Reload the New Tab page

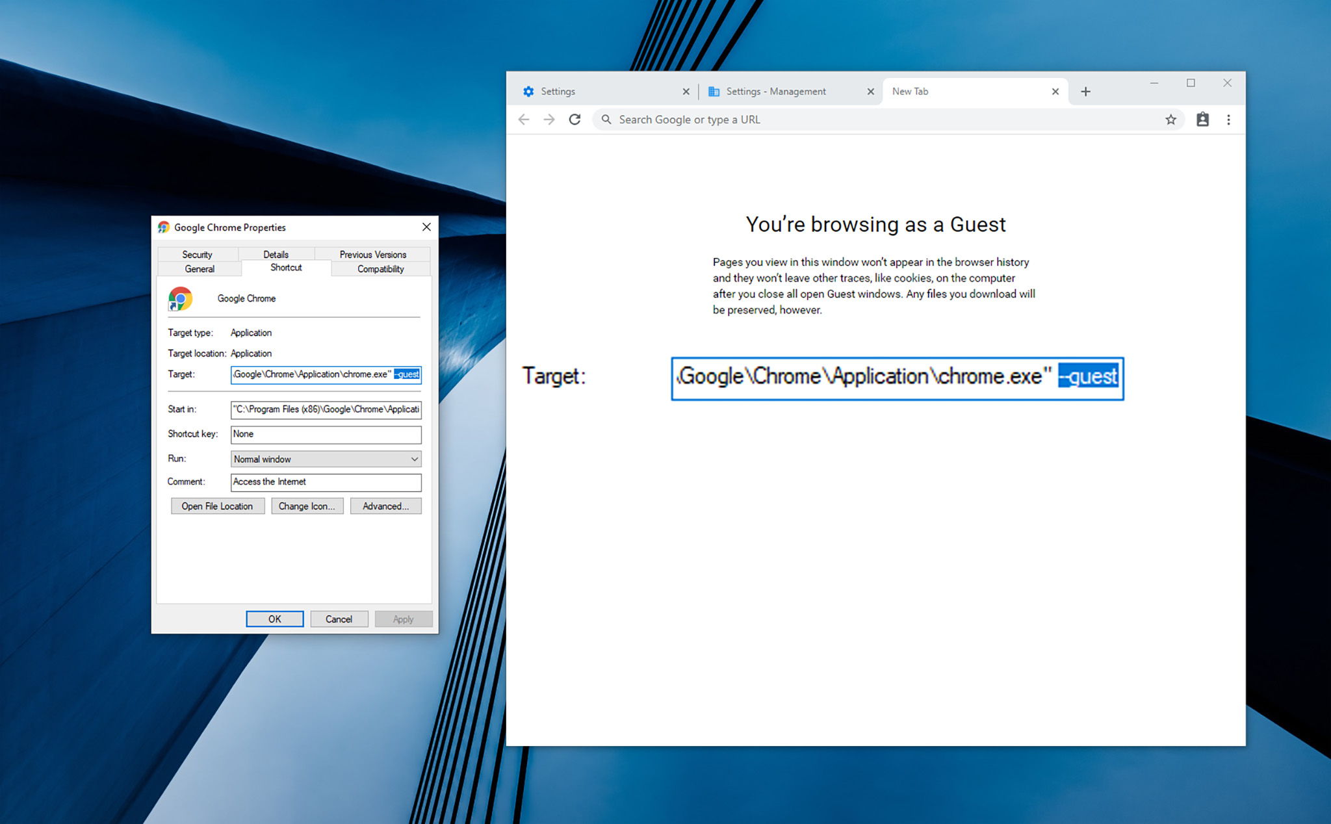pos(575,120)
